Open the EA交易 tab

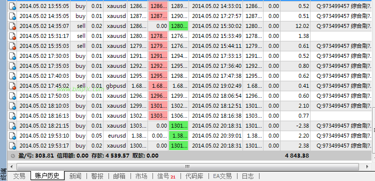click(222, 176)
